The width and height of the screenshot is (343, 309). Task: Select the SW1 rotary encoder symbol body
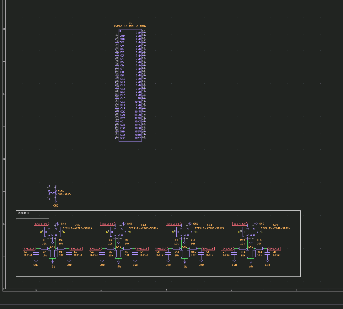coord(52,232)
